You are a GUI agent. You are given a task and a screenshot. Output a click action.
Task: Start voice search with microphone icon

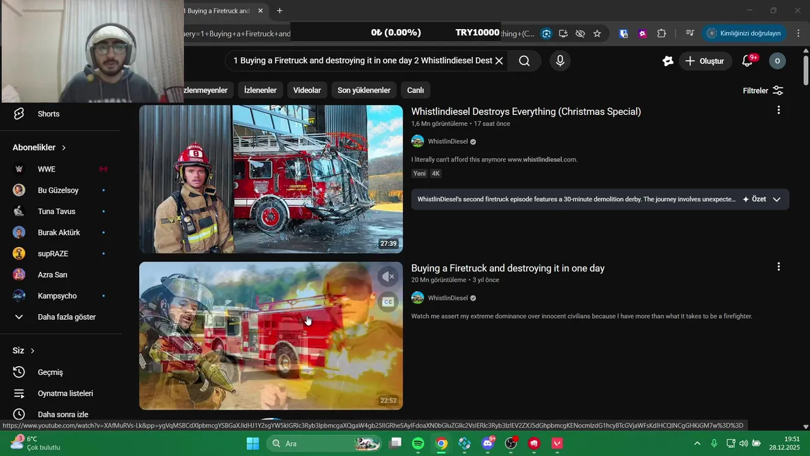tap(559, 61)
